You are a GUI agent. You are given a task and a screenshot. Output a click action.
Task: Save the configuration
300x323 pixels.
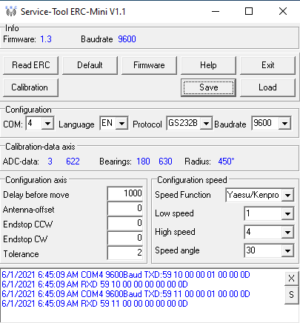(208, 87)
